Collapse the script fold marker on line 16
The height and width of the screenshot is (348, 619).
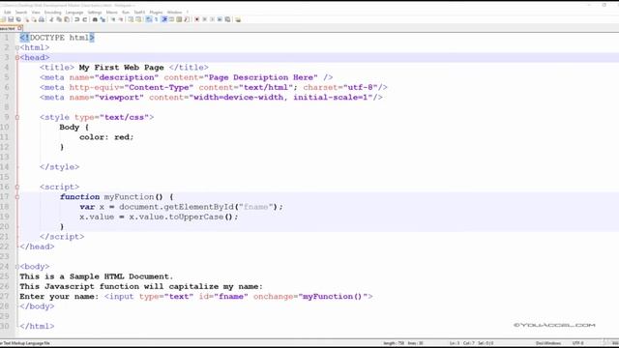point(17,187)
